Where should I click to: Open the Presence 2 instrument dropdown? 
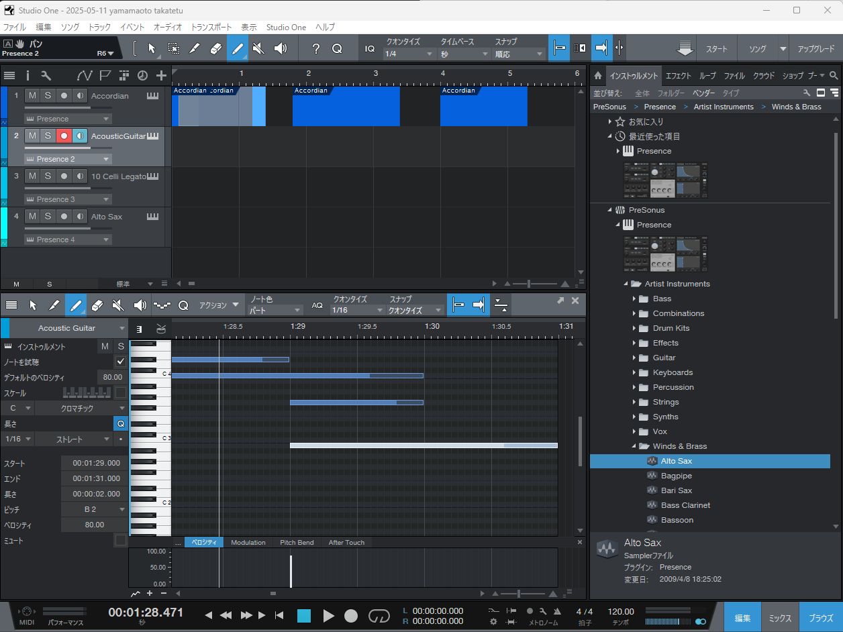[68, 159]
